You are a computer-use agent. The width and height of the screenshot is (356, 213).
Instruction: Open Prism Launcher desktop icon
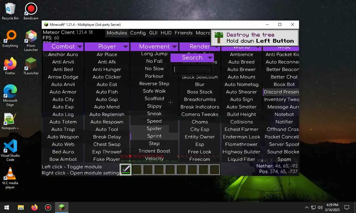(x=31, y=41)
